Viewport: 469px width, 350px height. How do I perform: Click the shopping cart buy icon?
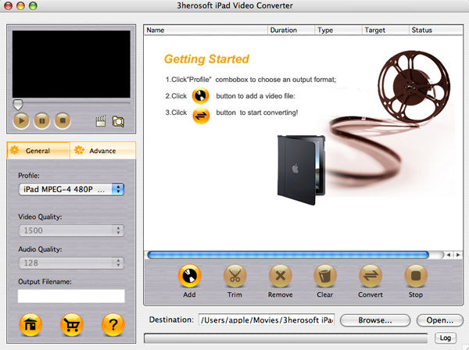71,324
